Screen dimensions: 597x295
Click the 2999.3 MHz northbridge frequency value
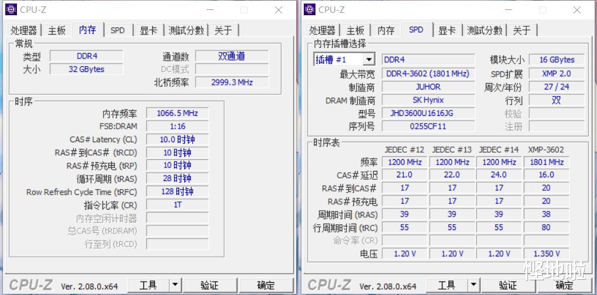[232, 82]
